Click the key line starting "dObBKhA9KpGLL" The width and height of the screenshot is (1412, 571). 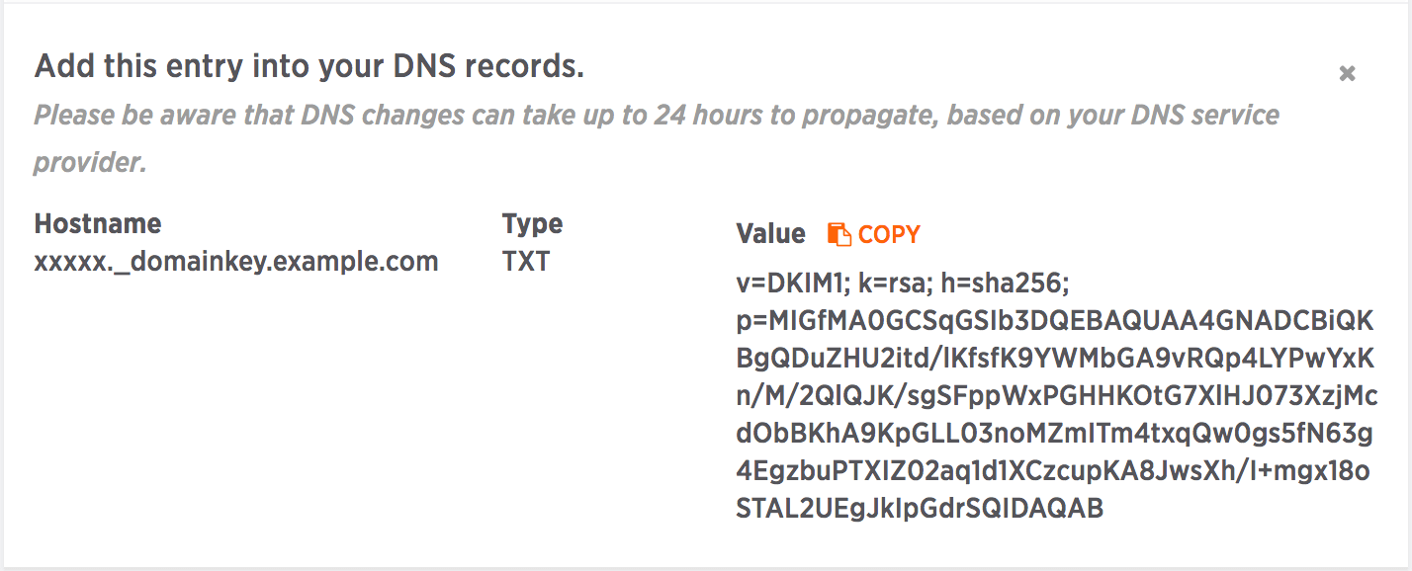pyautogui.click(x=1056, y=434)
